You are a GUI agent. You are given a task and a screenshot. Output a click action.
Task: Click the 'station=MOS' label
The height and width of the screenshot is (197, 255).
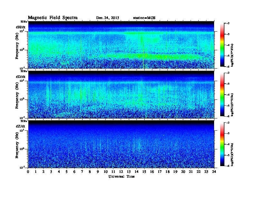[x=144, y=18]
